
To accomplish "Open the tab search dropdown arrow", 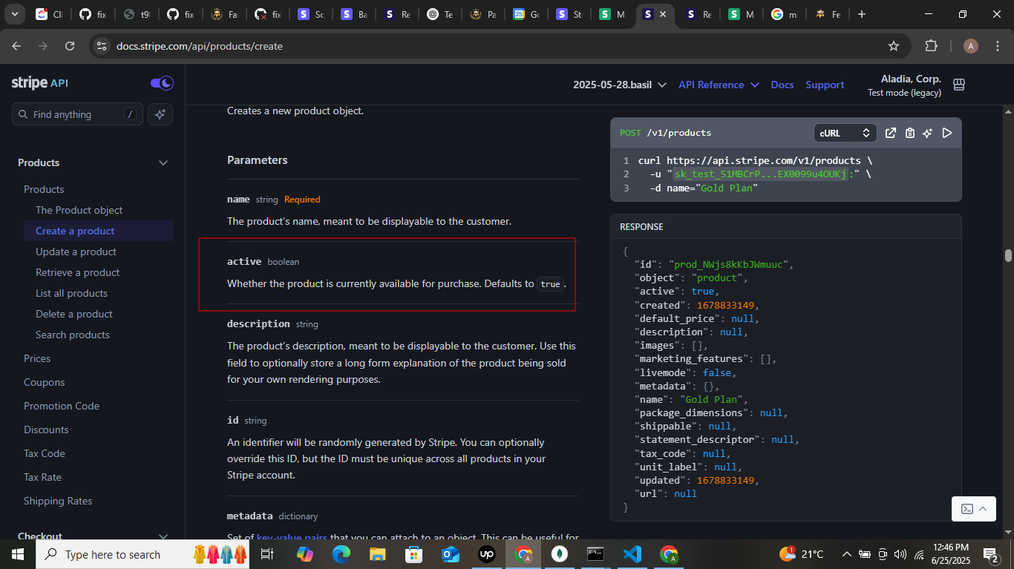I will (14, 14).
